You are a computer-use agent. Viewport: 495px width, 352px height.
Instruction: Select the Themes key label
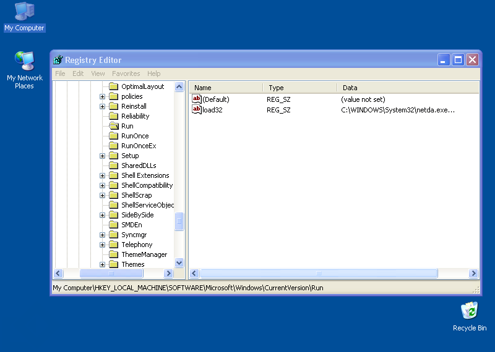[x=133, y=264]
